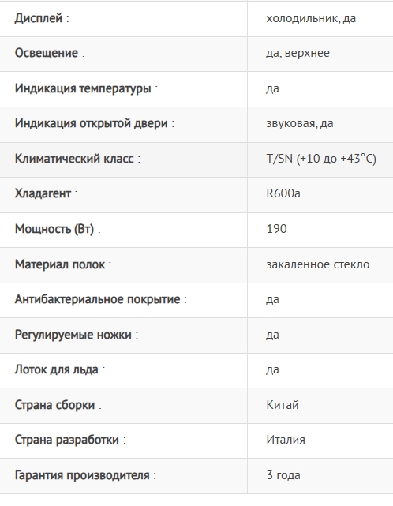
Task: Select the T/SN climate class value
Action: [321, 159]
